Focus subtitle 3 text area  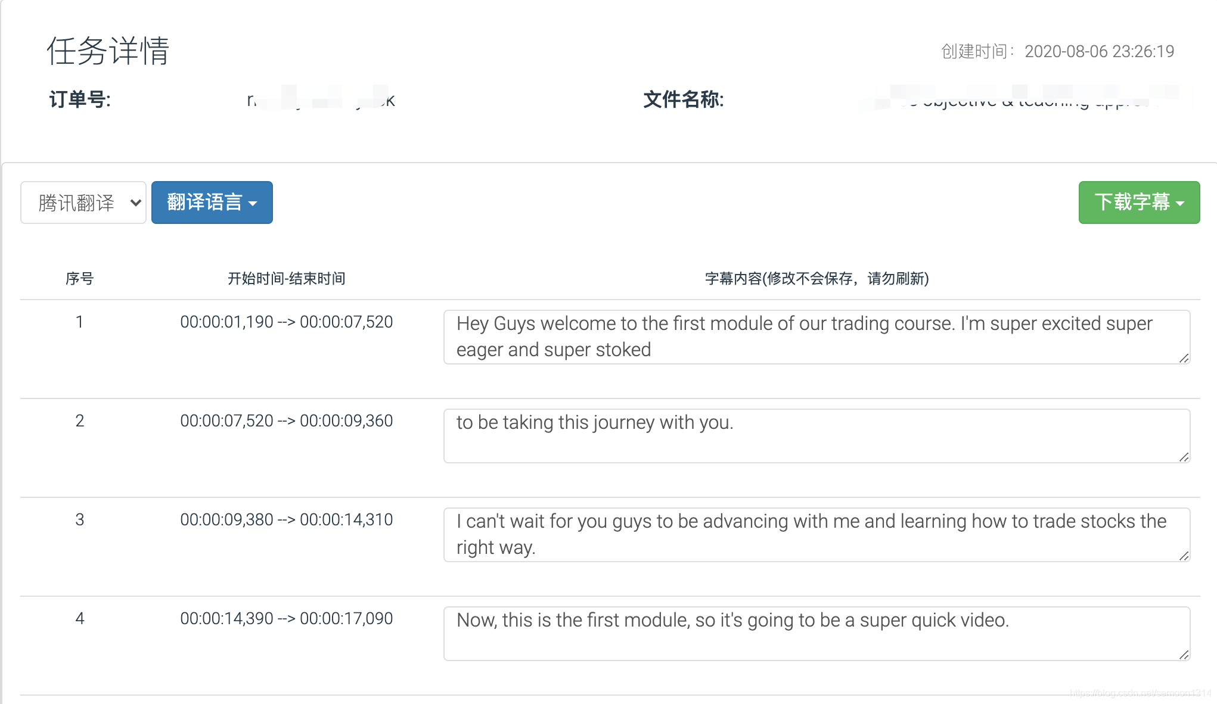(816, 534)
